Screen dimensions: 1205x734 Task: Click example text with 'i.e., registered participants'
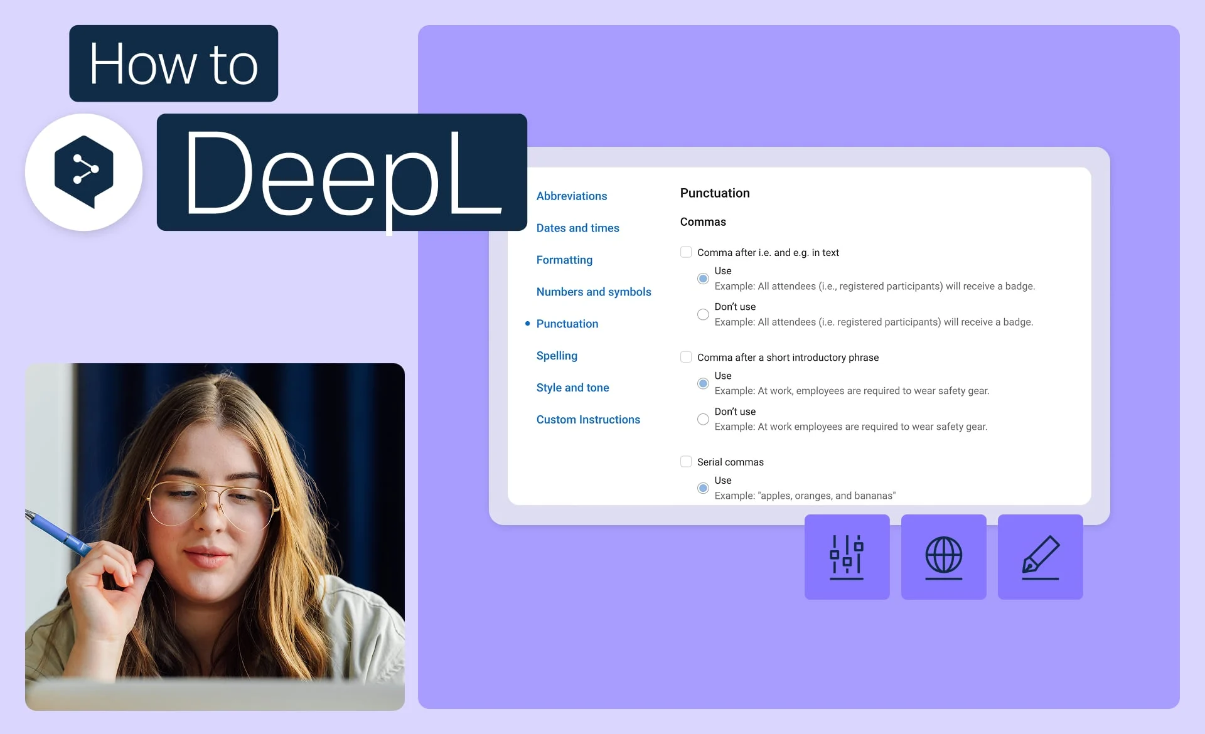[875, 286]
